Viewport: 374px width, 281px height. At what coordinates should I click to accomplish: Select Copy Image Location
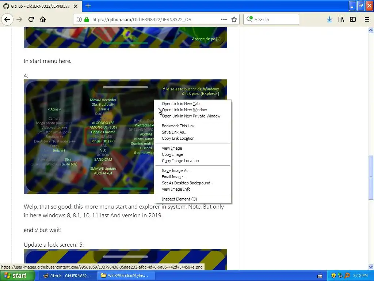[193, 161]
